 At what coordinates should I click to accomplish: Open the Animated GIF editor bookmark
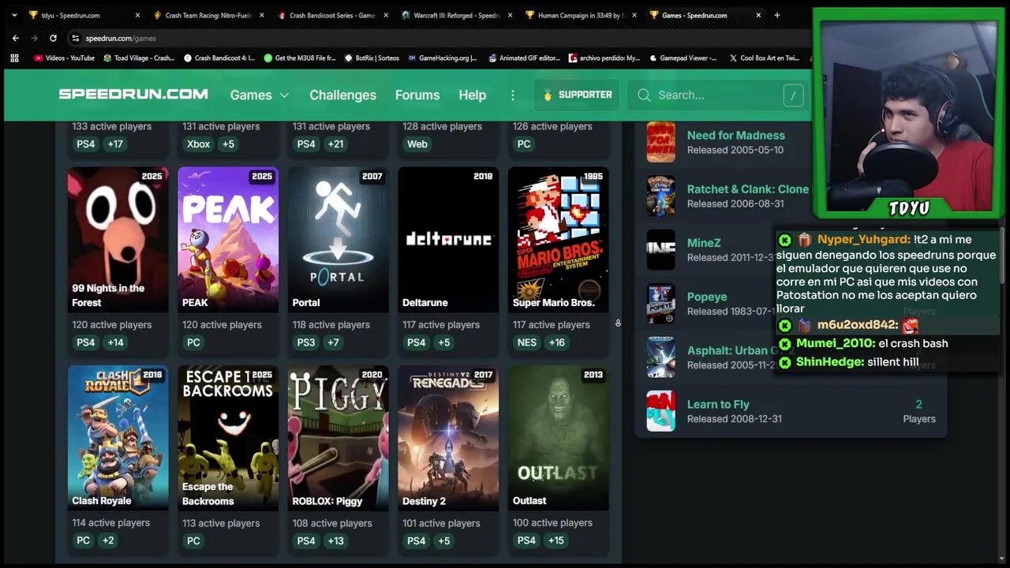[524, 58]
